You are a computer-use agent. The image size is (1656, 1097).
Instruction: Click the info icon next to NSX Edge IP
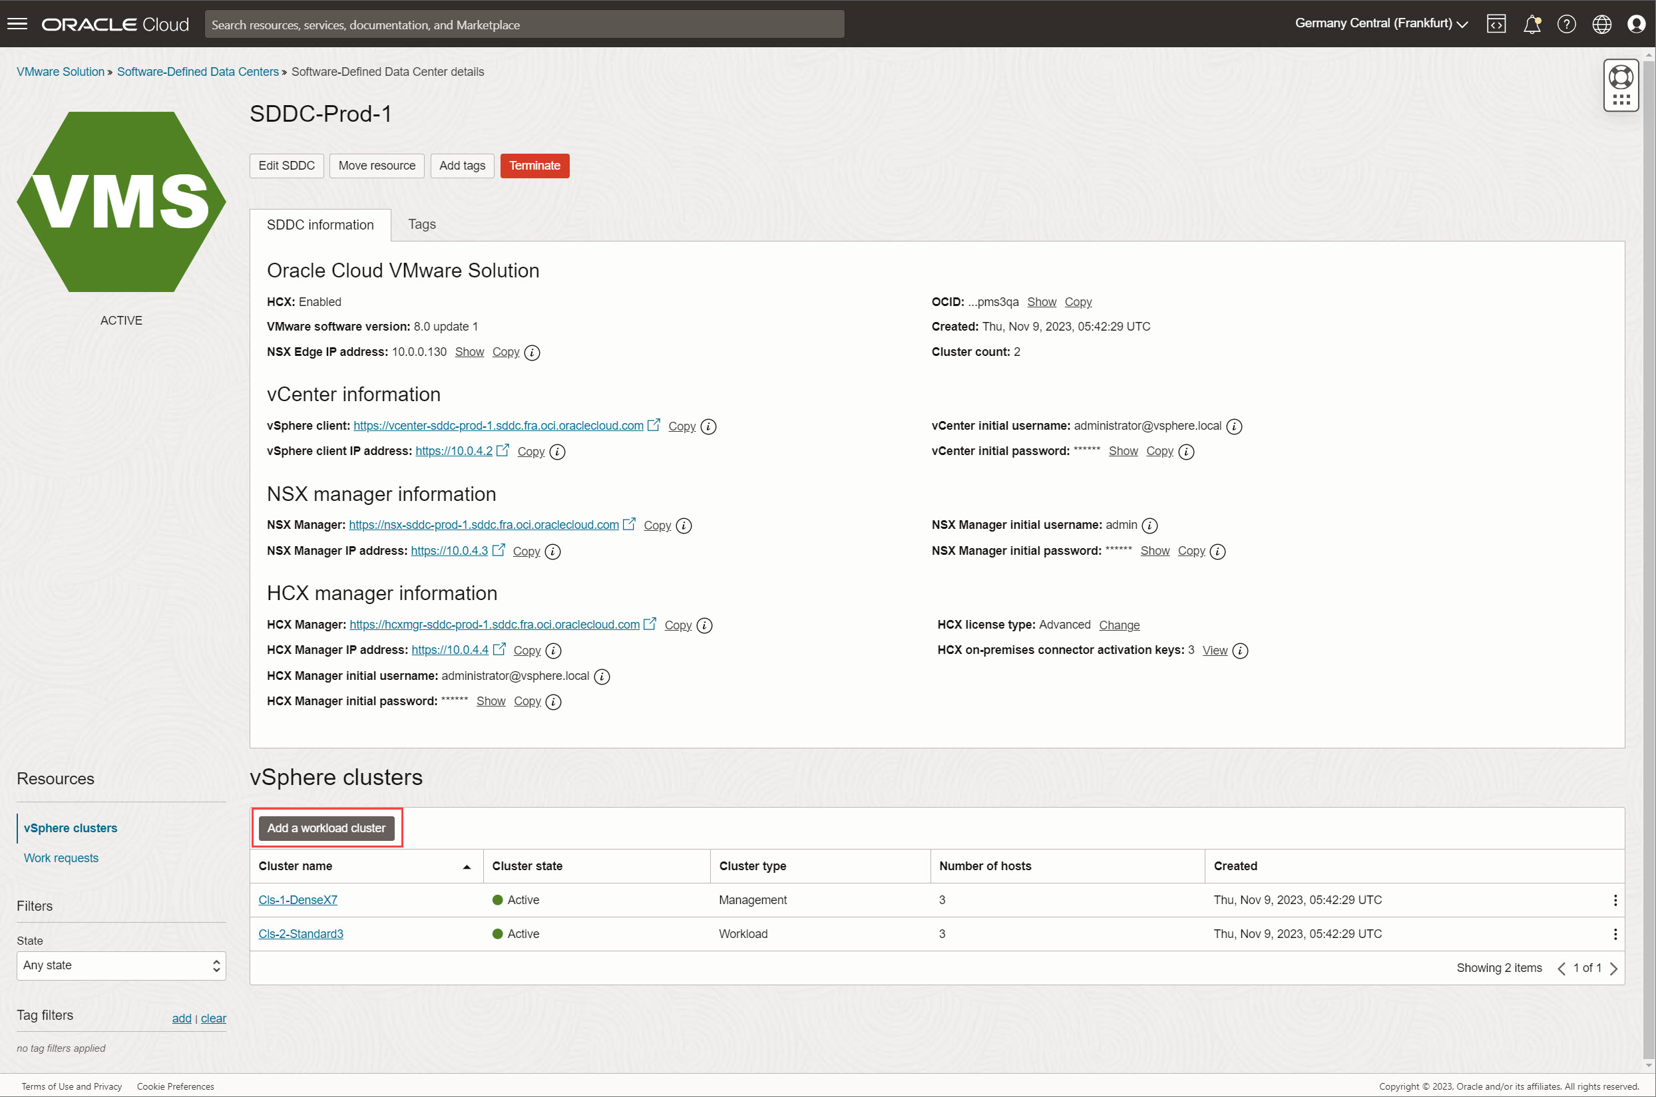click(533, 353)
